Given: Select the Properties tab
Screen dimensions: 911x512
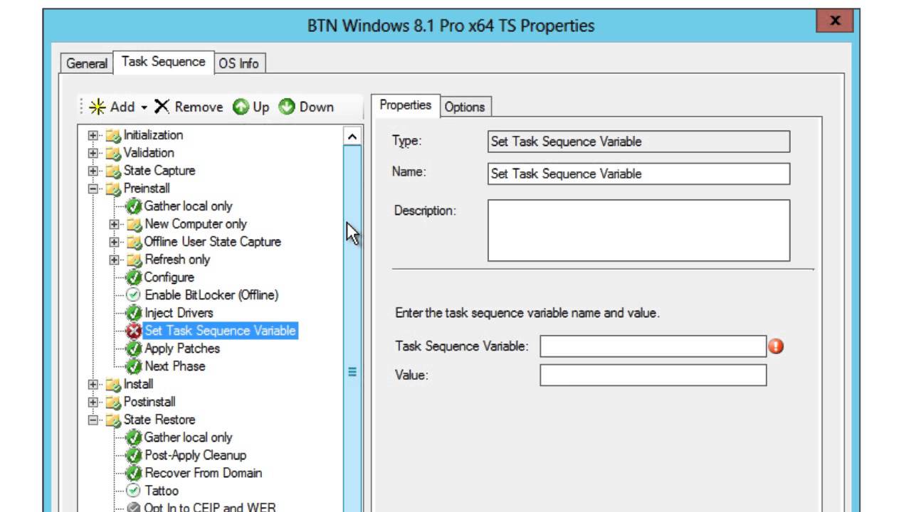Looking at the screenshot, I should [405, 105].
